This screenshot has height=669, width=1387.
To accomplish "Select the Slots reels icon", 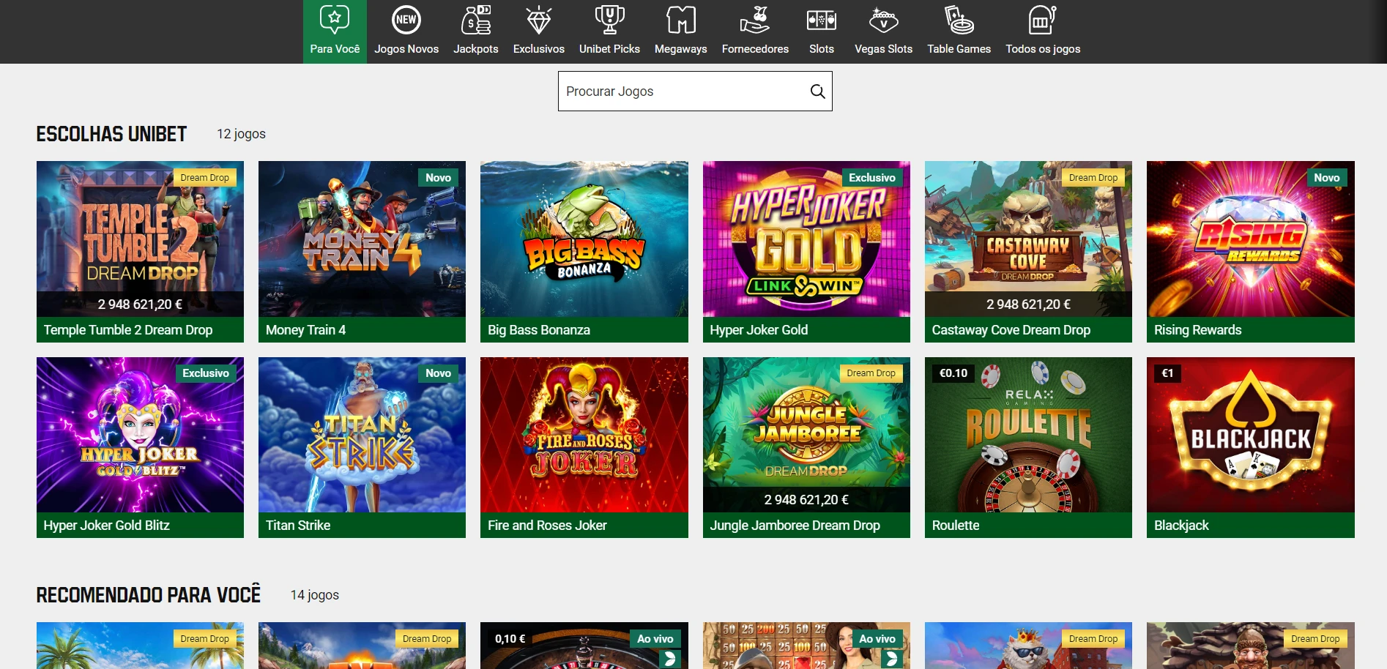I will [x=822, y=20].
